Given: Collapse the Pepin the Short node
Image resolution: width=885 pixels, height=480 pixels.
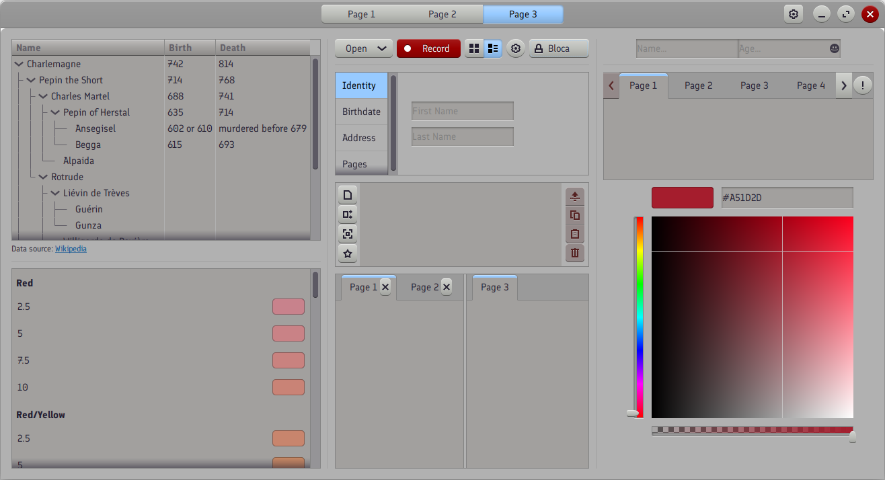Looking at the screenshot, I should (x=31, y=80).
